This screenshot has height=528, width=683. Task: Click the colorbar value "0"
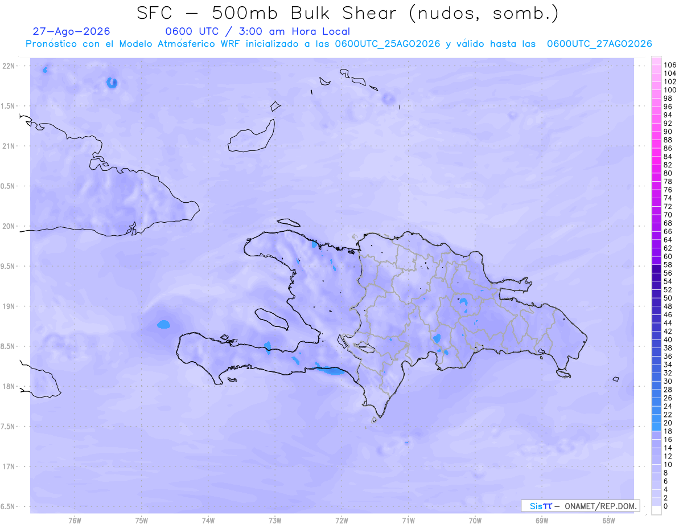tap(665, 506)
